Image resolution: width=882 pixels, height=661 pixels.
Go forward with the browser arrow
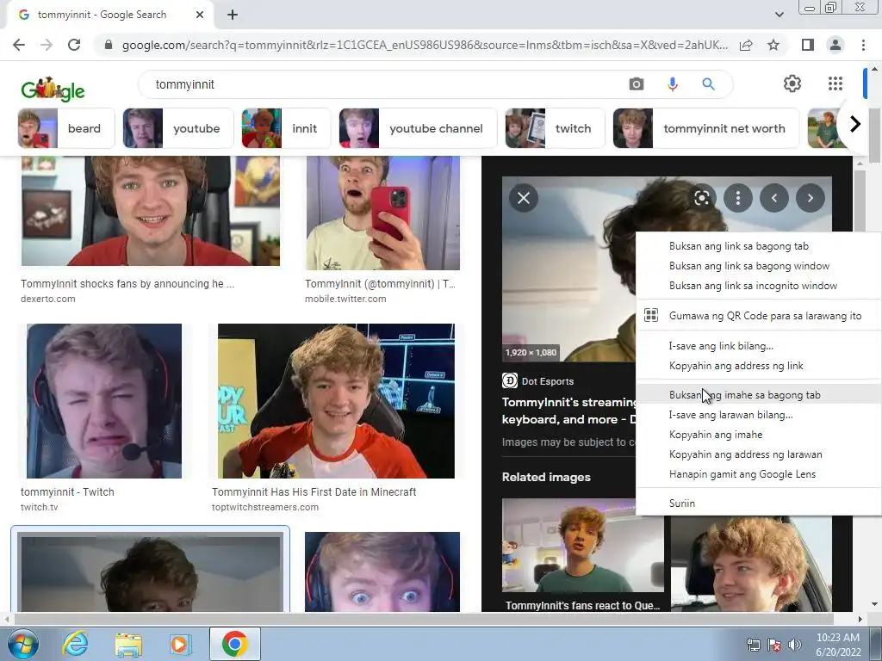[47, 45]
